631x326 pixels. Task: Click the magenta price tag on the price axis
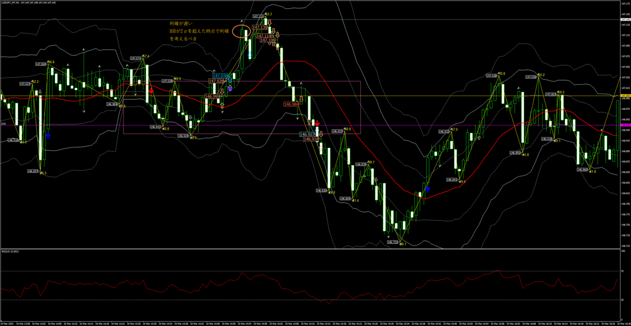626,126
